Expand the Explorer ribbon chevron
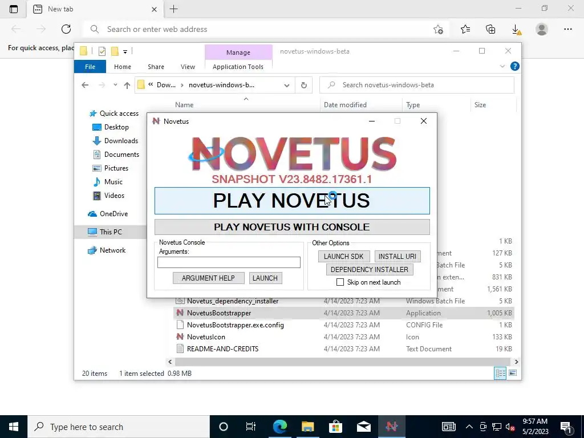584x438 pixels. click(502, 66)
